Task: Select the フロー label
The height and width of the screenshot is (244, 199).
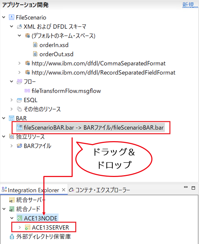Action: click(29, 82)
